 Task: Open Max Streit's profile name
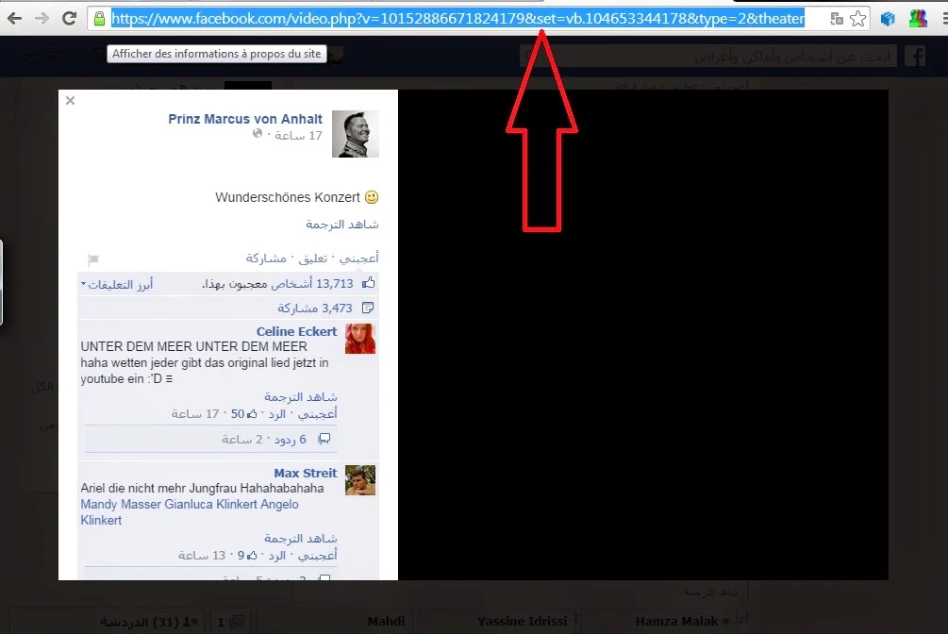pos(306,473)
